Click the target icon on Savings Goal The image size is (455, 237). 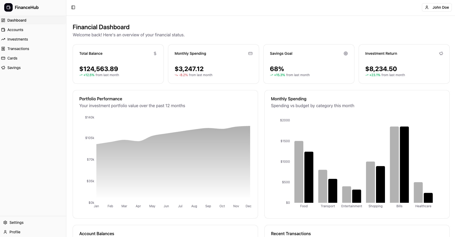coord(346,53)
